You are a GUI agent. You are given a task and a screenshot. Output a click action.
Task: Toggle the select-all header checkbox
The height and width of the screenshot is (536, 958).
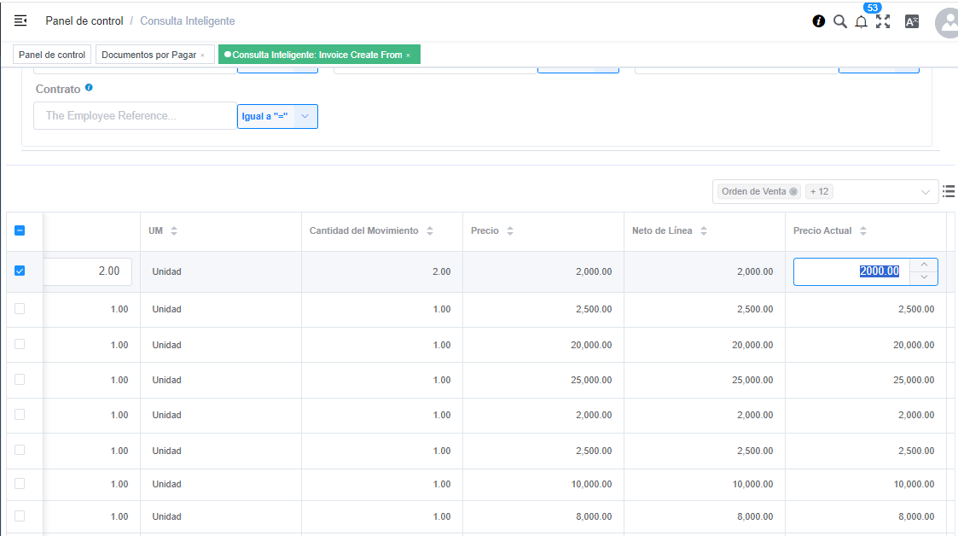click(x=20, y=230)
